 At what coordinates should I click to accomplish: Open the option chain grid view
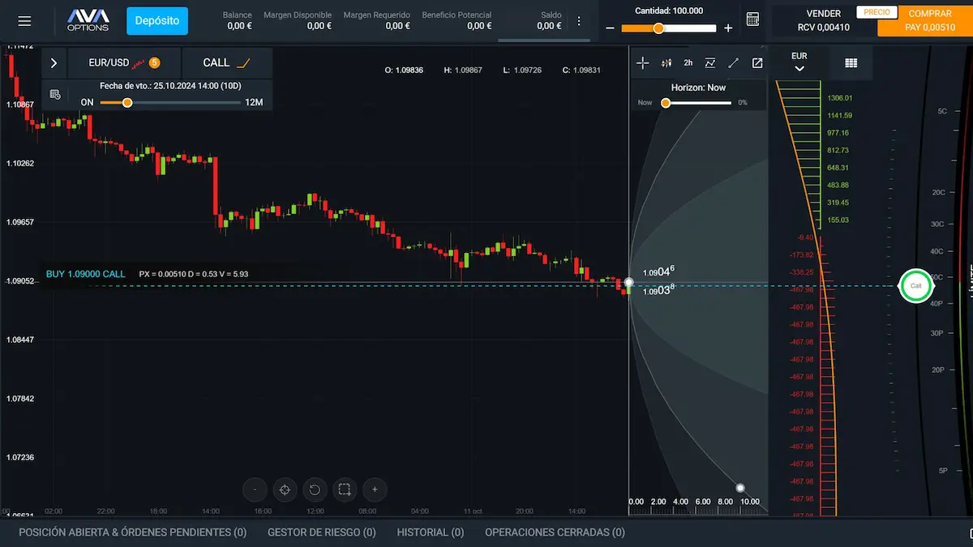(851, 62)
